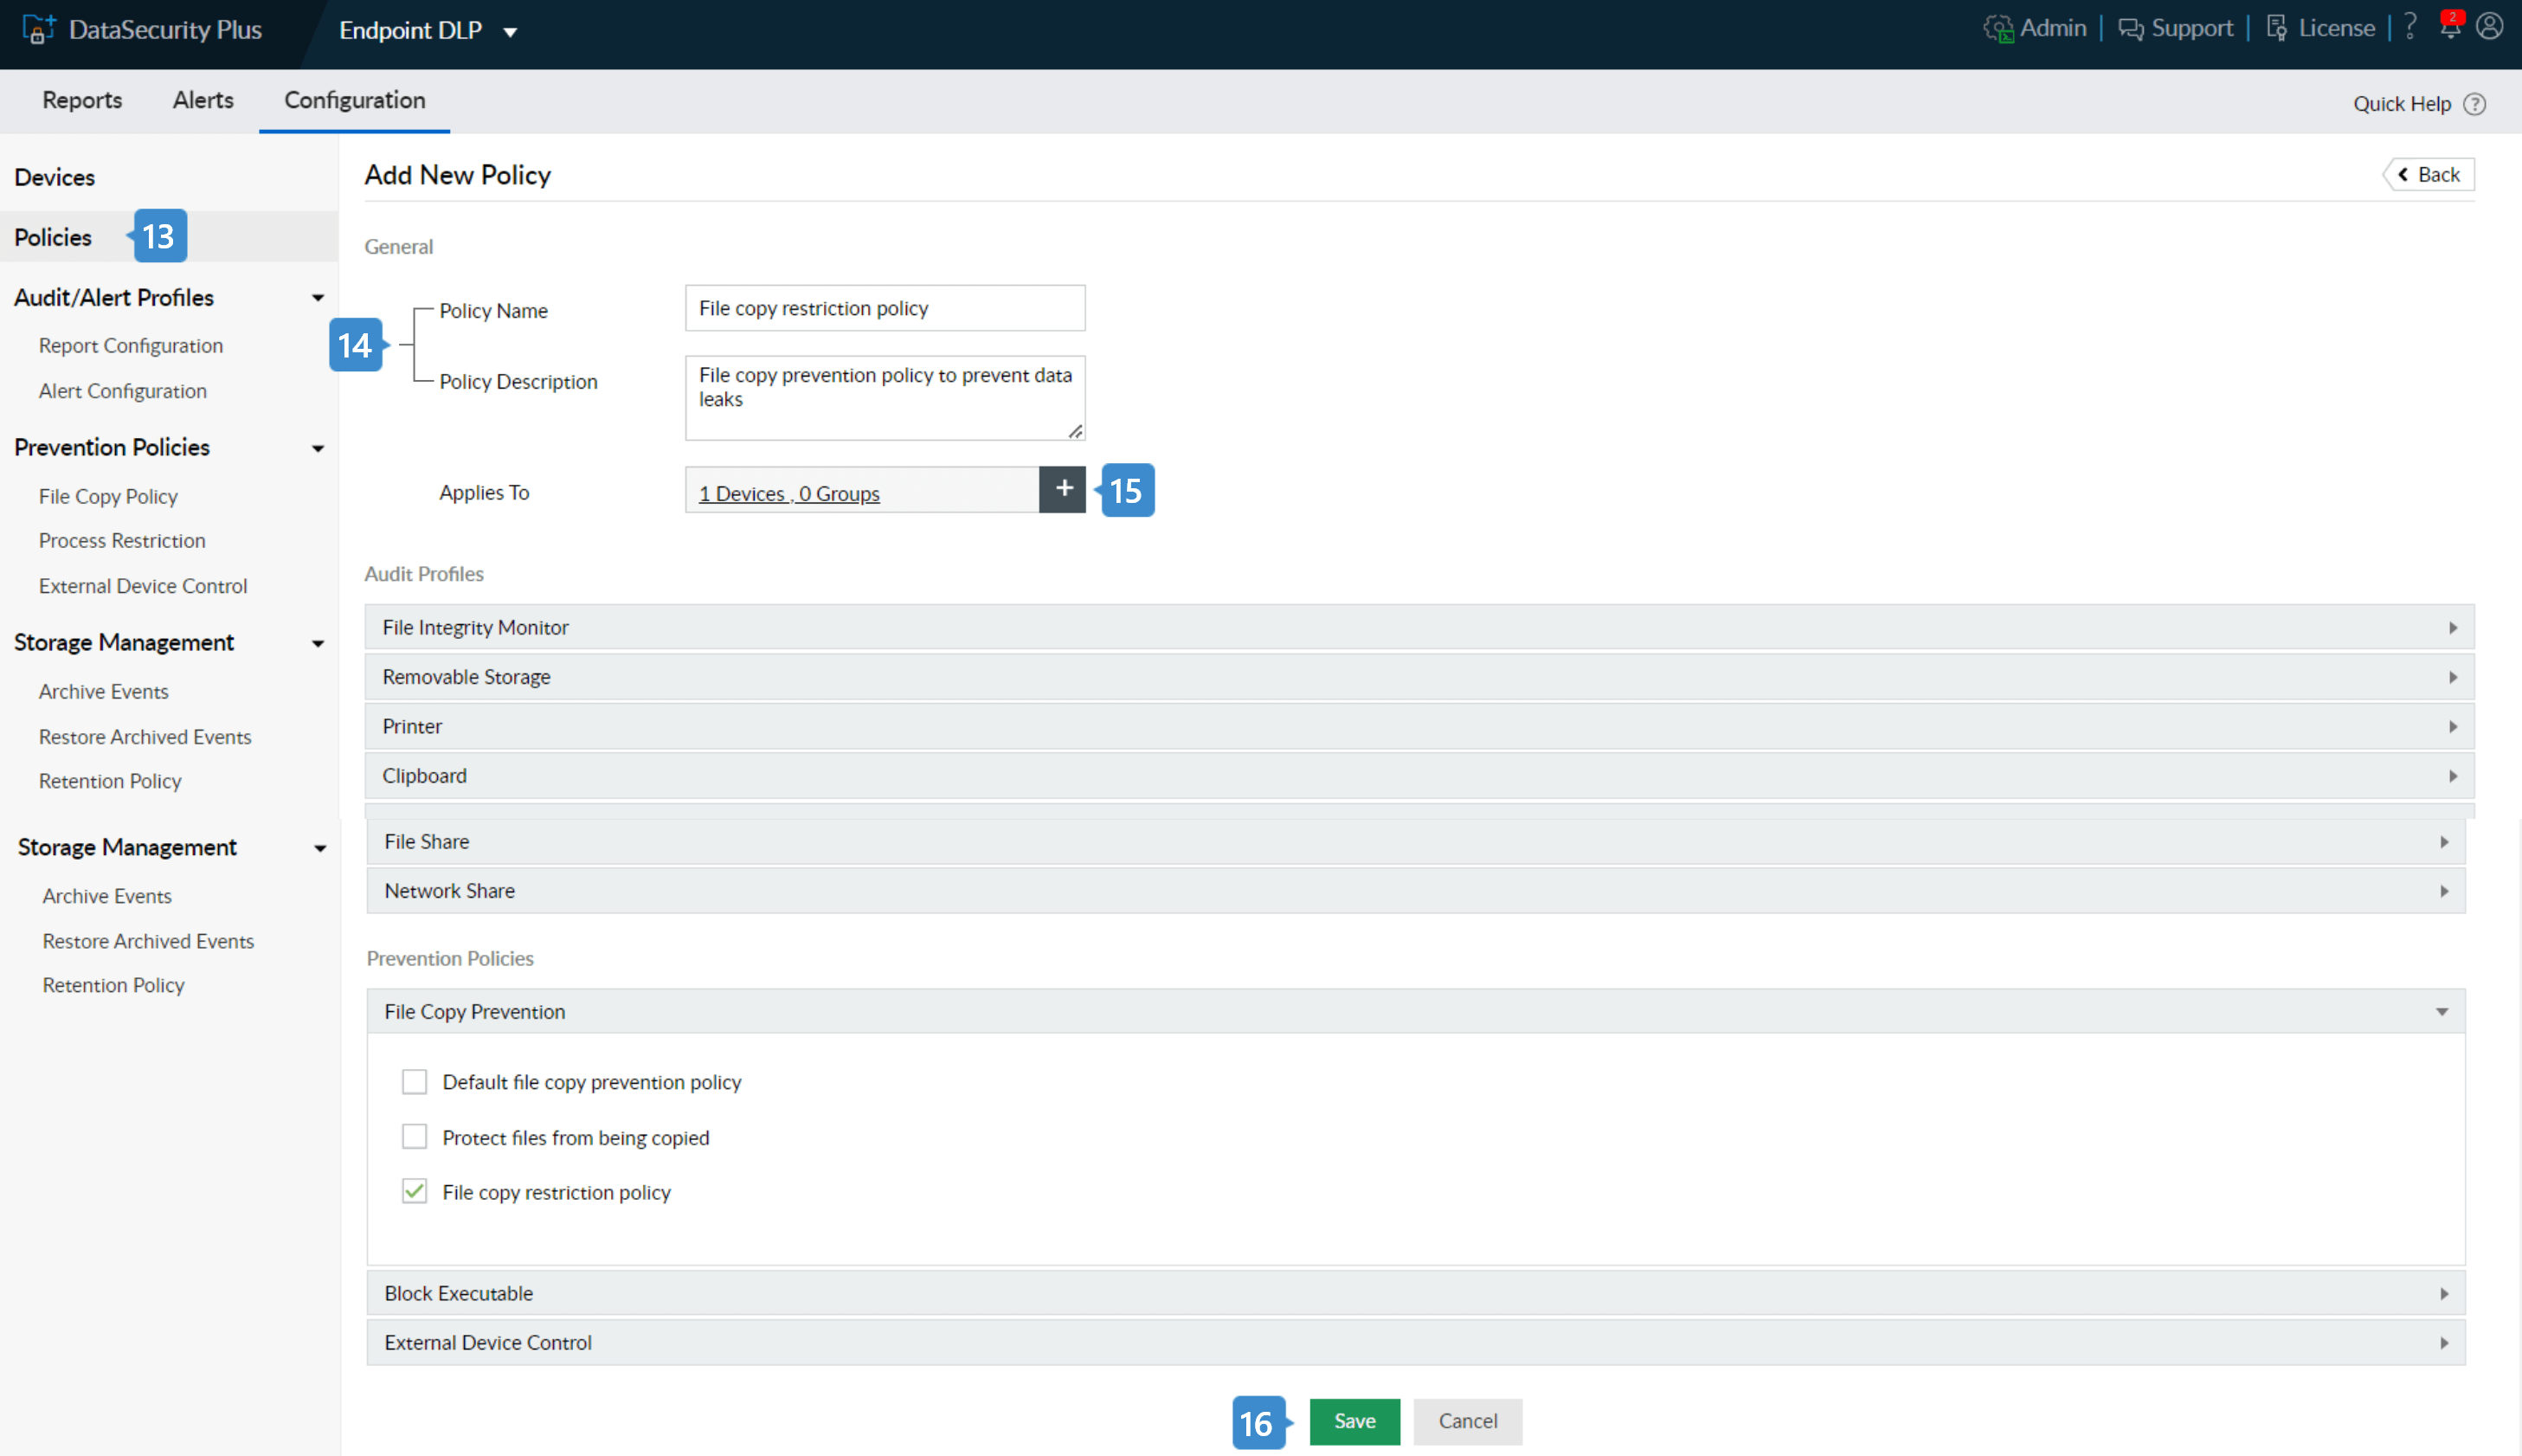Open the 1 Devices, 0 Groups link
Image resolution: width=2522 pixels, height=1456 pixels.
pyautogui.click(x=788, y=493)
